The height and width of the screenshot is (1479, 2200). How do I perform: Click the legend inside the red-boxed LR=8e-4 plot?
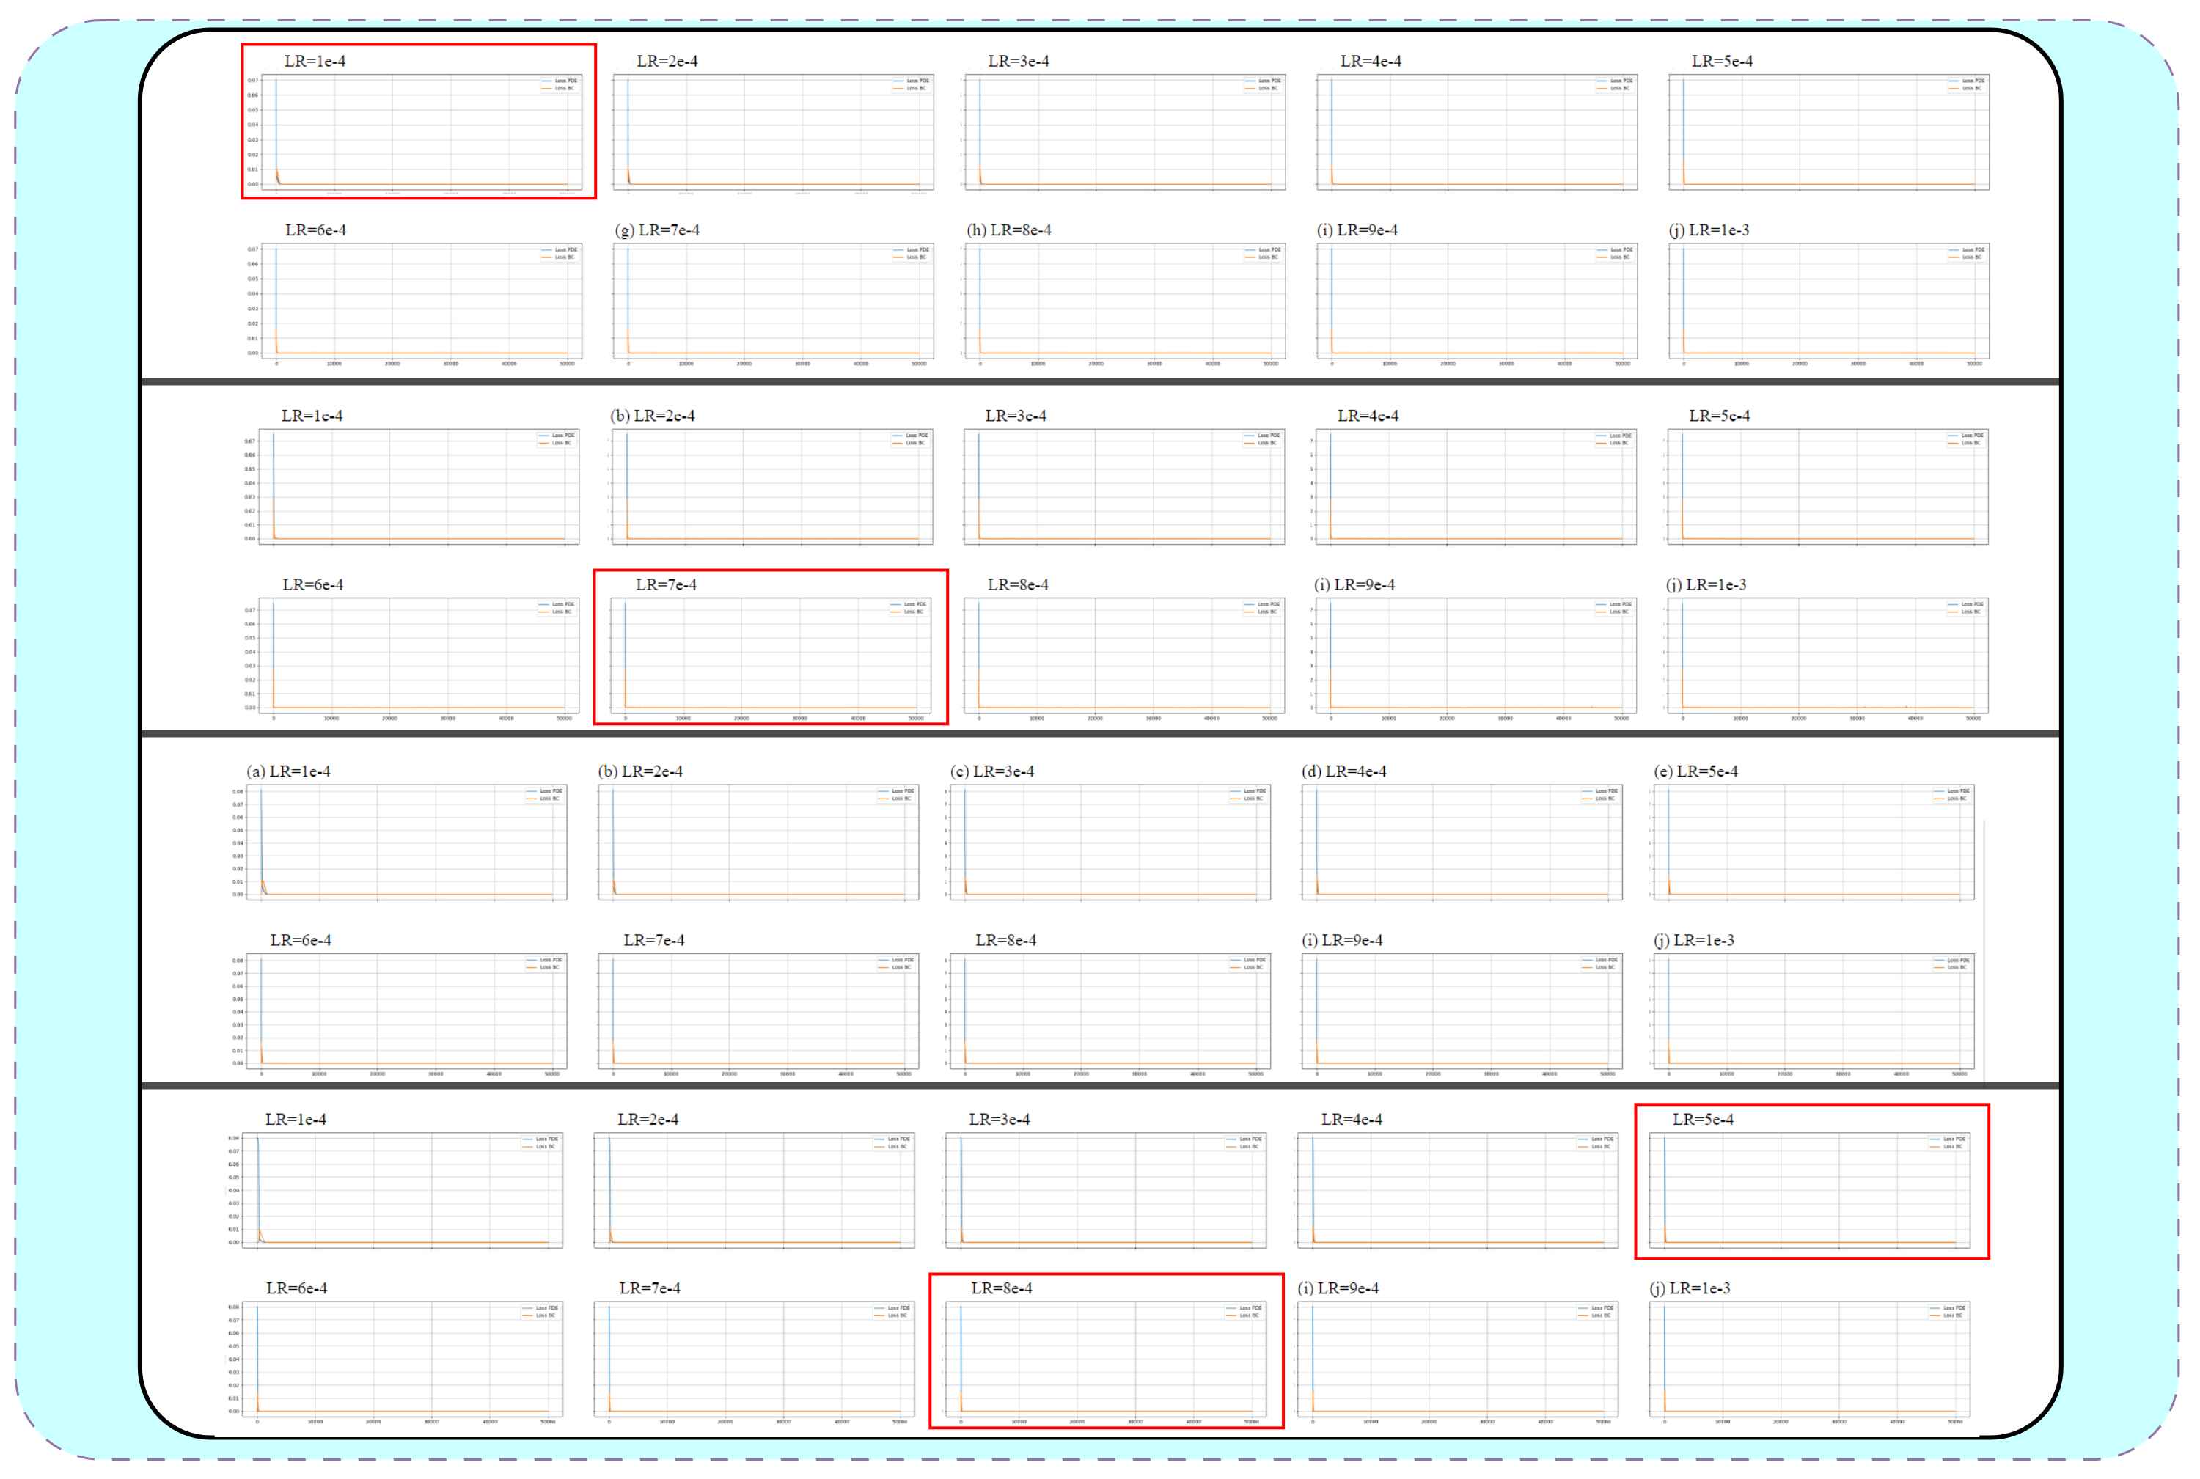1244,1312
